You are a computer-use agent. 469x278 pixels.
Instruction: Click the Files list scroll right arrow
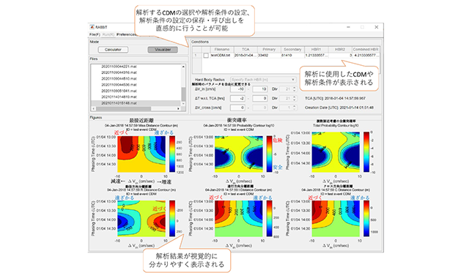click(178, 108)
